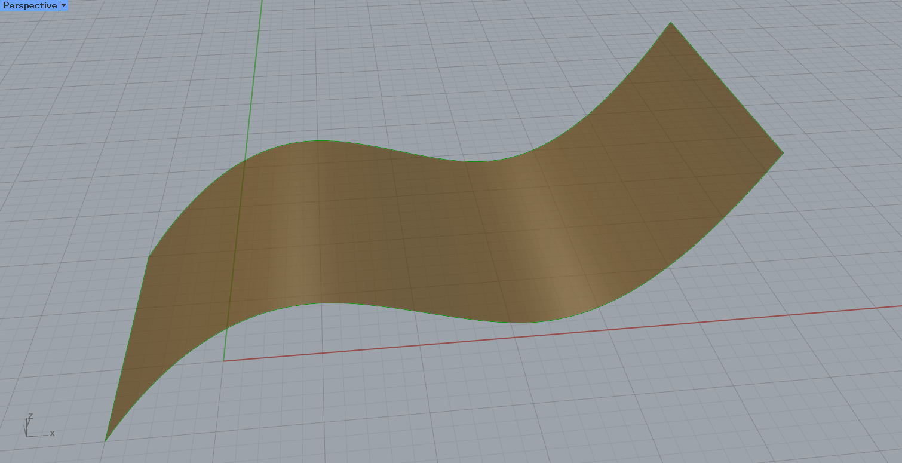The width and height of the screenshot is (902, 463).
Task: Click the Y label on the axis icon
Action: tap(26, 422)
